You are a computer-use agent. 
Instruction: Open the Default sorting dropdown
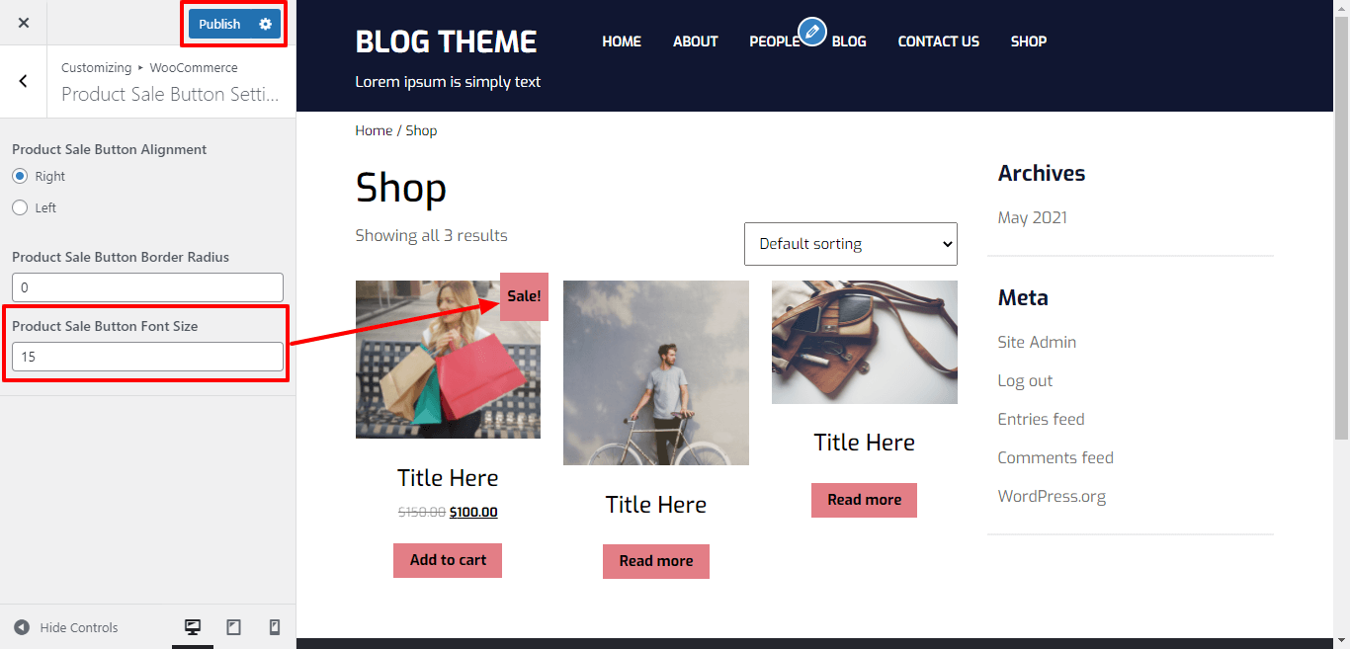click(x=851, y=244)
